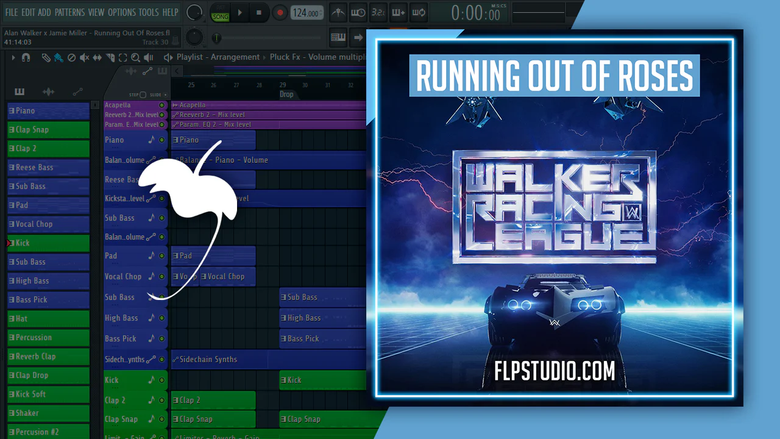Image resolution: width=780 pixels, height=439 pixels.
Task: Stop playback with the Stop button
Action: tap(259, 12)
